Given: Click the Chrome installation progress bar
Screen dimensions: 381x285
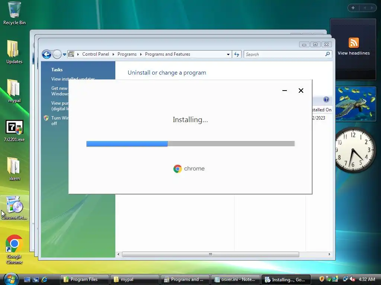Looking at the screenshot, I should click(x=190, y=144).
